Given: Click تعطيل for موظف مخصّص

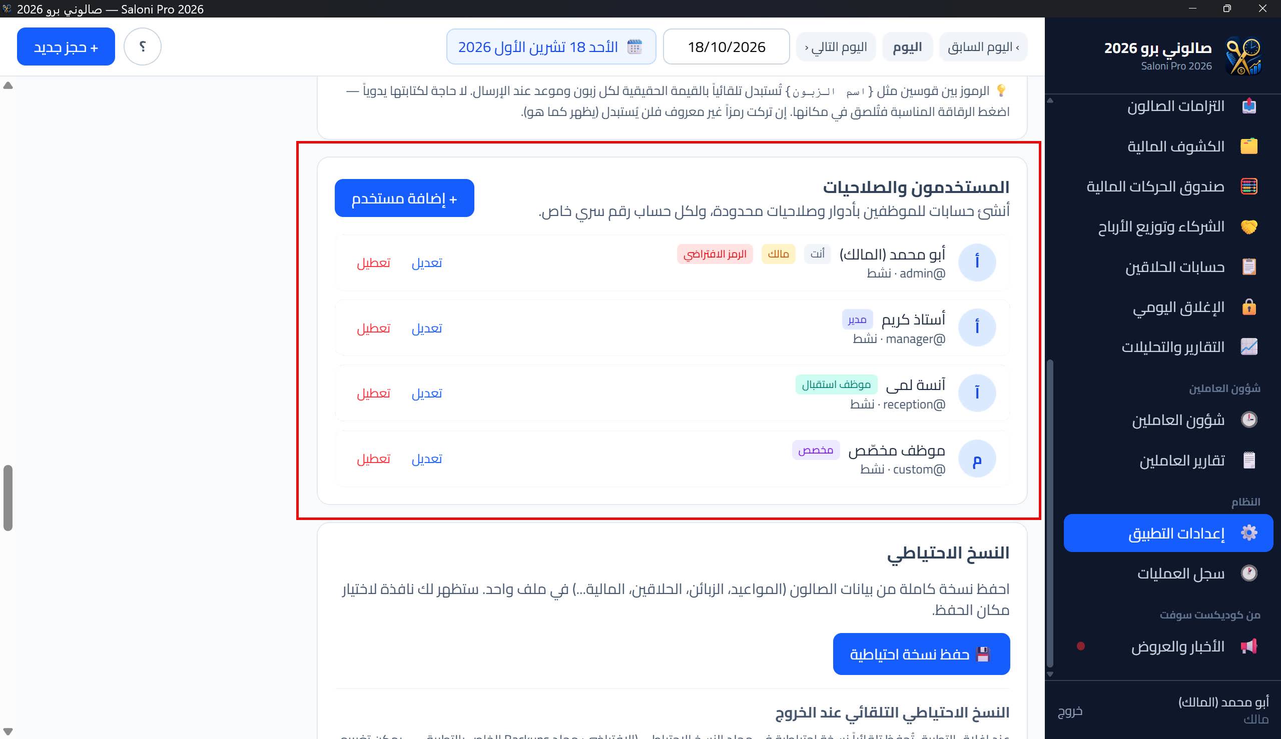Looking at the screenshot, I should pos(373,458).
